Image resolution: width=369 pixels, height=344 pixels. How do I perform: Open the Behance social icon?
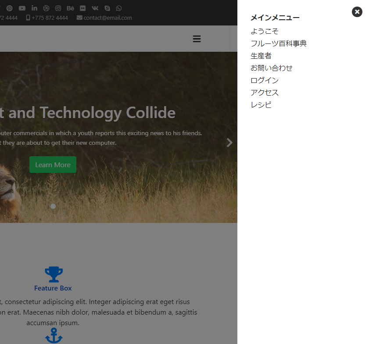coord(70,8)
